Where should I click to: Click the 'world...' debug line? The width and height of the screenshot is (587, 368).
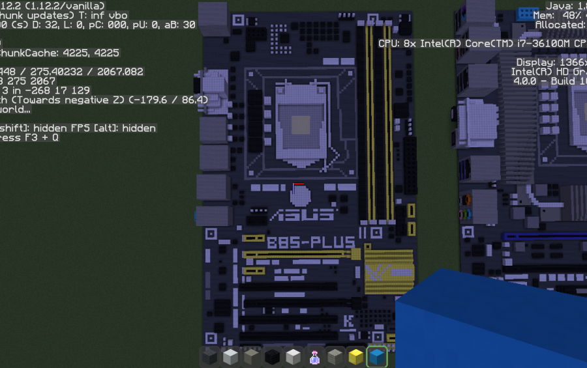click(x=15, y=109)
